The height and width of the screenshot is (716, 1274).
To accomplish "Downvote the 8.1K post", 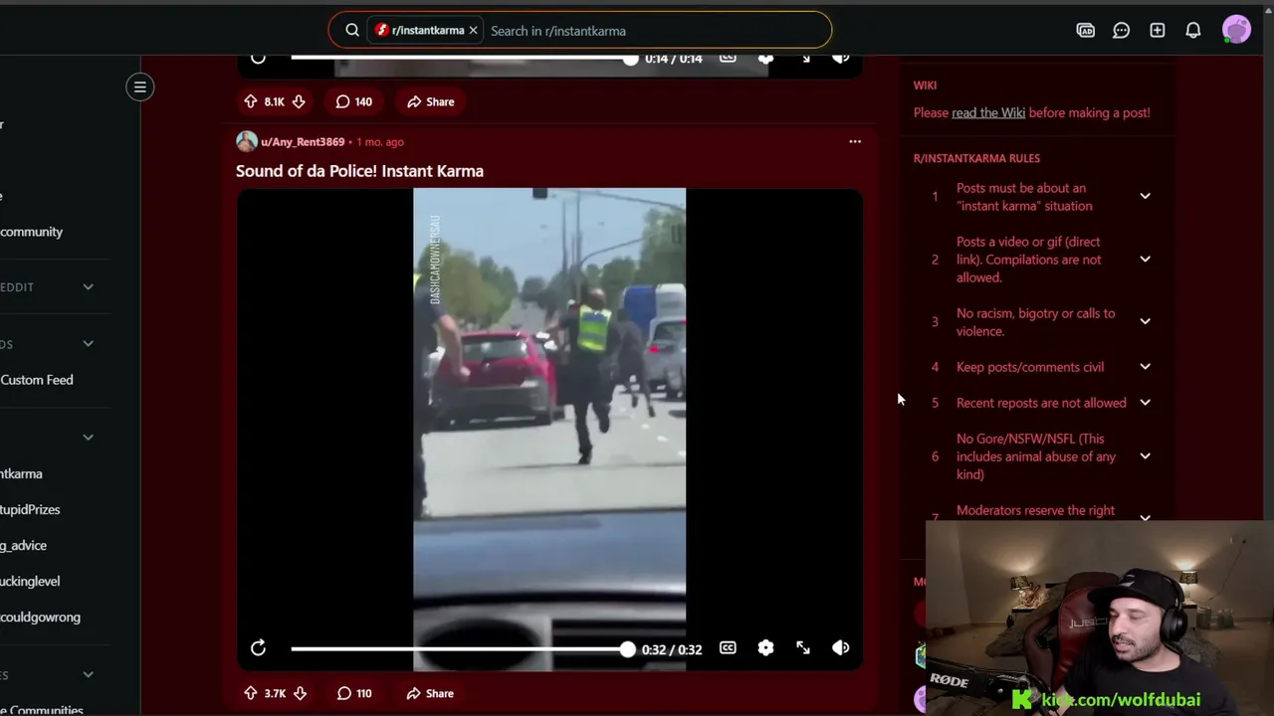I will 299,101.
